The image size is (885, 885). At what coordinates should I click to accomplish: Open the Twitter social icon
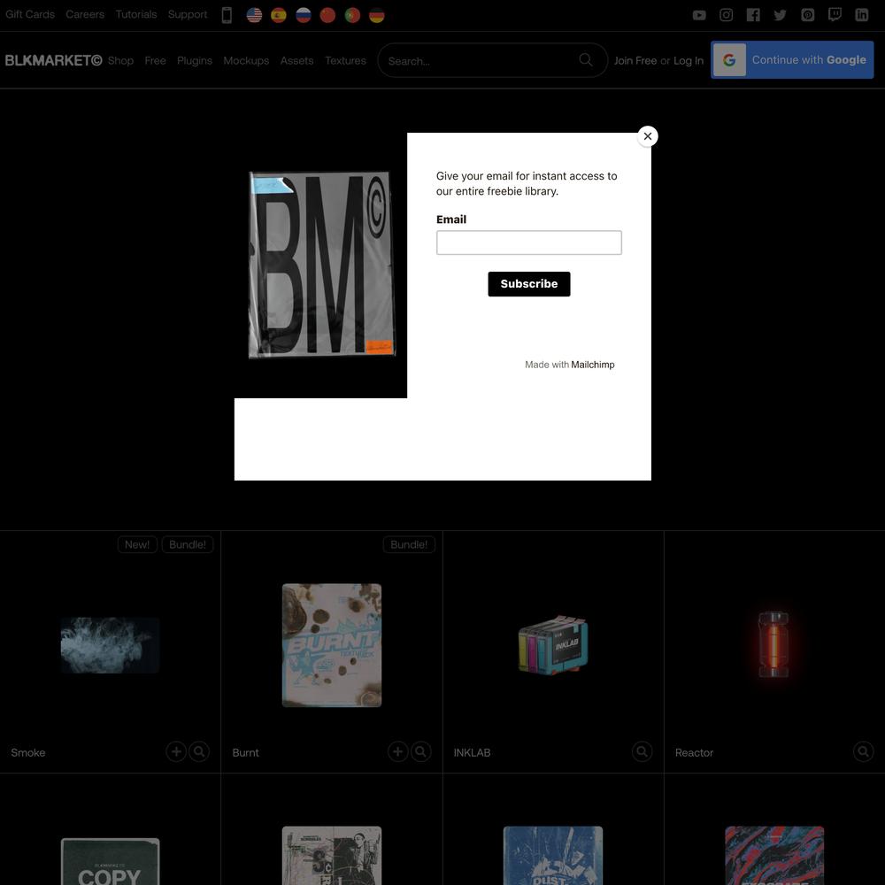[780, 15]
